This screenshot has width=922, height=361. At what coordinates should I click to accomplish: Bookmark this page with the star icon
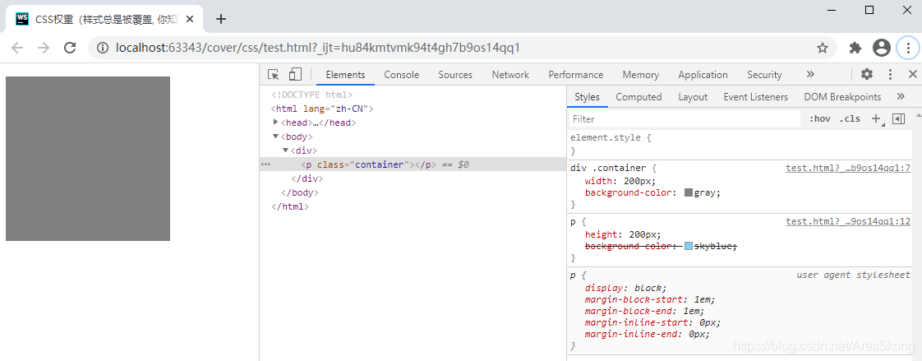point(823,48)
